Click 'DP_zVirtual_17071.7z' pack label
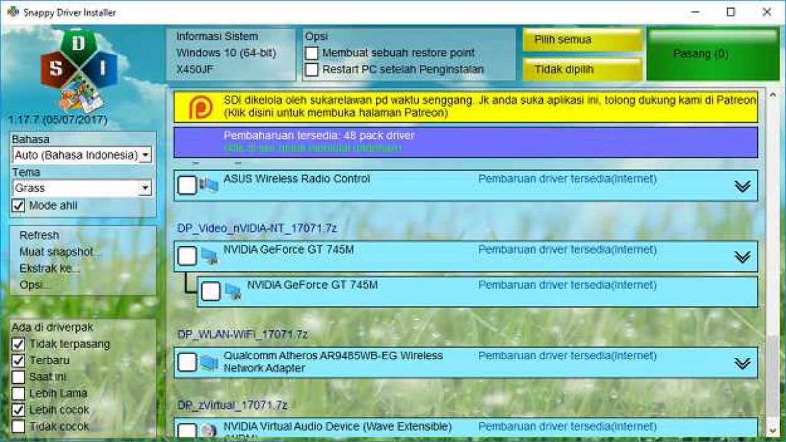The height and width of the screenshot is (442, 786). [x=232, y=405]
